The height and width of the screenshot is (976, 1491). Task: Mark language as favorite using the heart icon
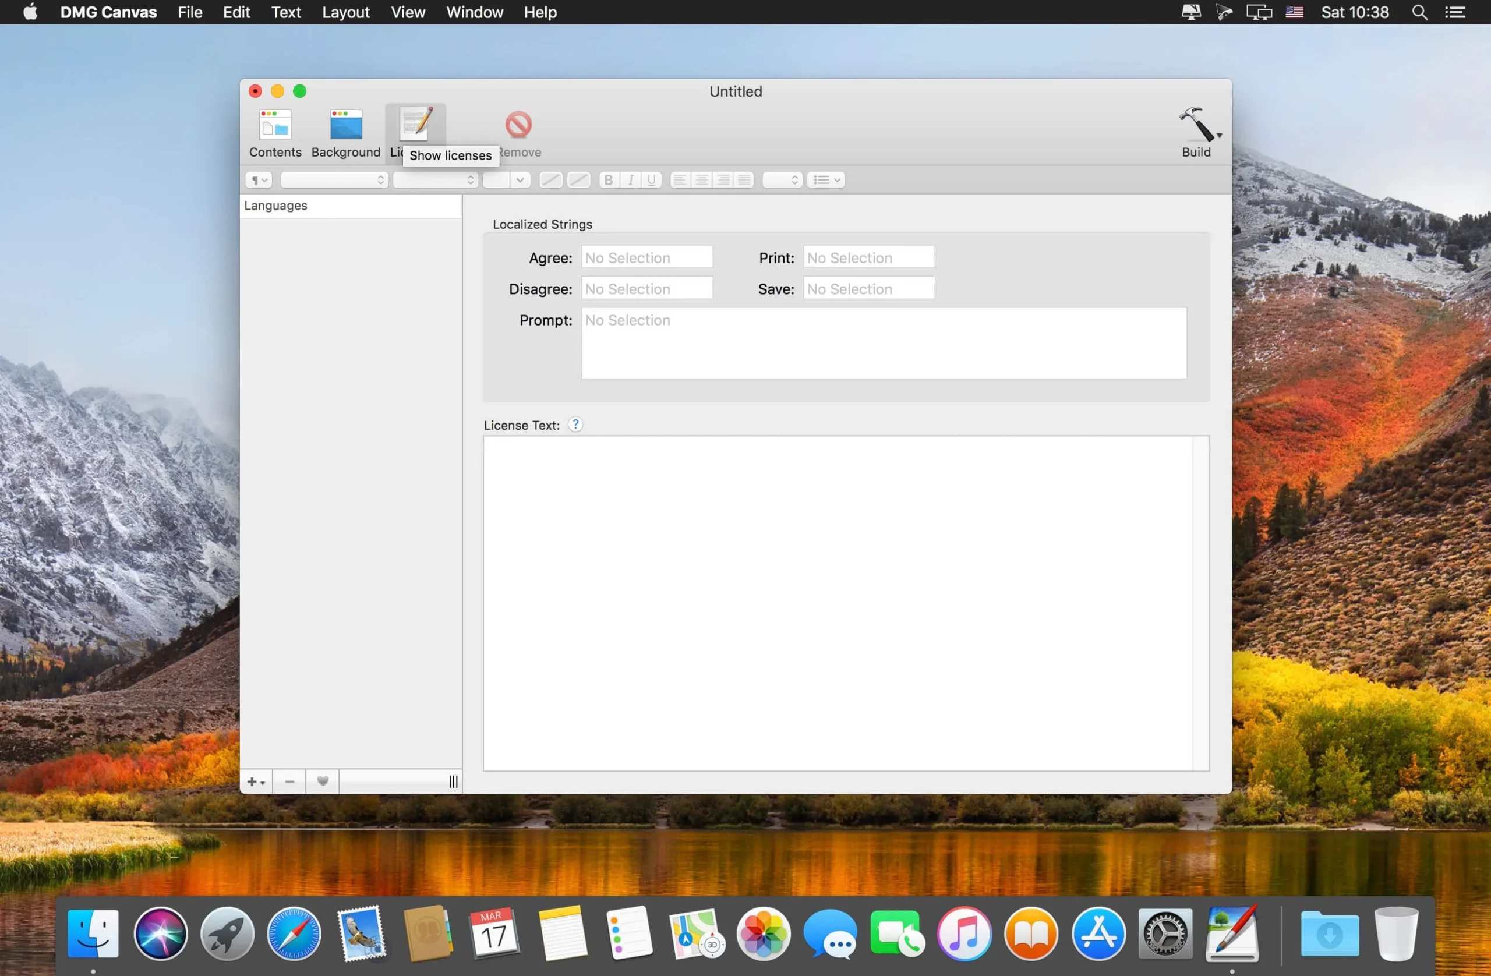322,781
